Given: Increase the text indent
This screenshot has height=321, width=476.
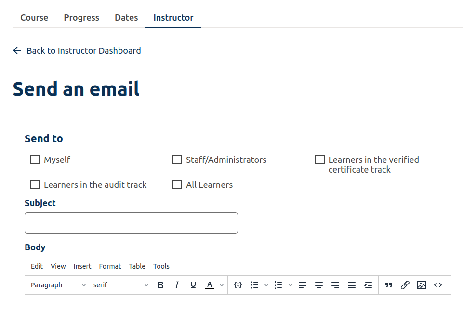Looking at the screenshot, I should (x=368, y=285).
